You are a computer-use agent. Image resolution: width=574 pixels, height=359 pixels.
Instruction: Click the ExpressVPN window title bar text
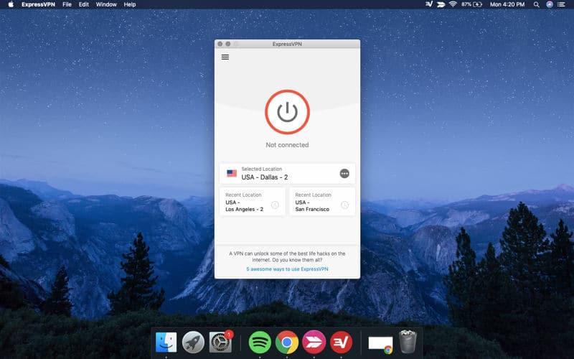(x=287, y=44)
